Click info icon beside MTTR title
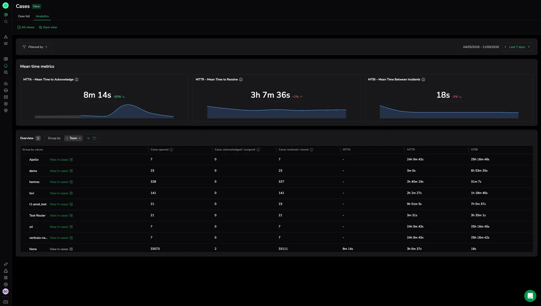 click(241, 79)
